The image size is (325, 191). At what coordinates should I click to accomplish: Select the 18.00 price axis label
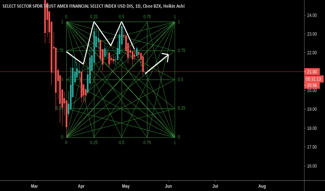pyautogui.click(x=312, y=128)
